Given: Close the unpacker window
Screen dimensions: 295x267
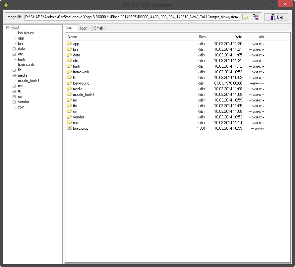Looking at the screenshot, I should click(x=285, y=4).
